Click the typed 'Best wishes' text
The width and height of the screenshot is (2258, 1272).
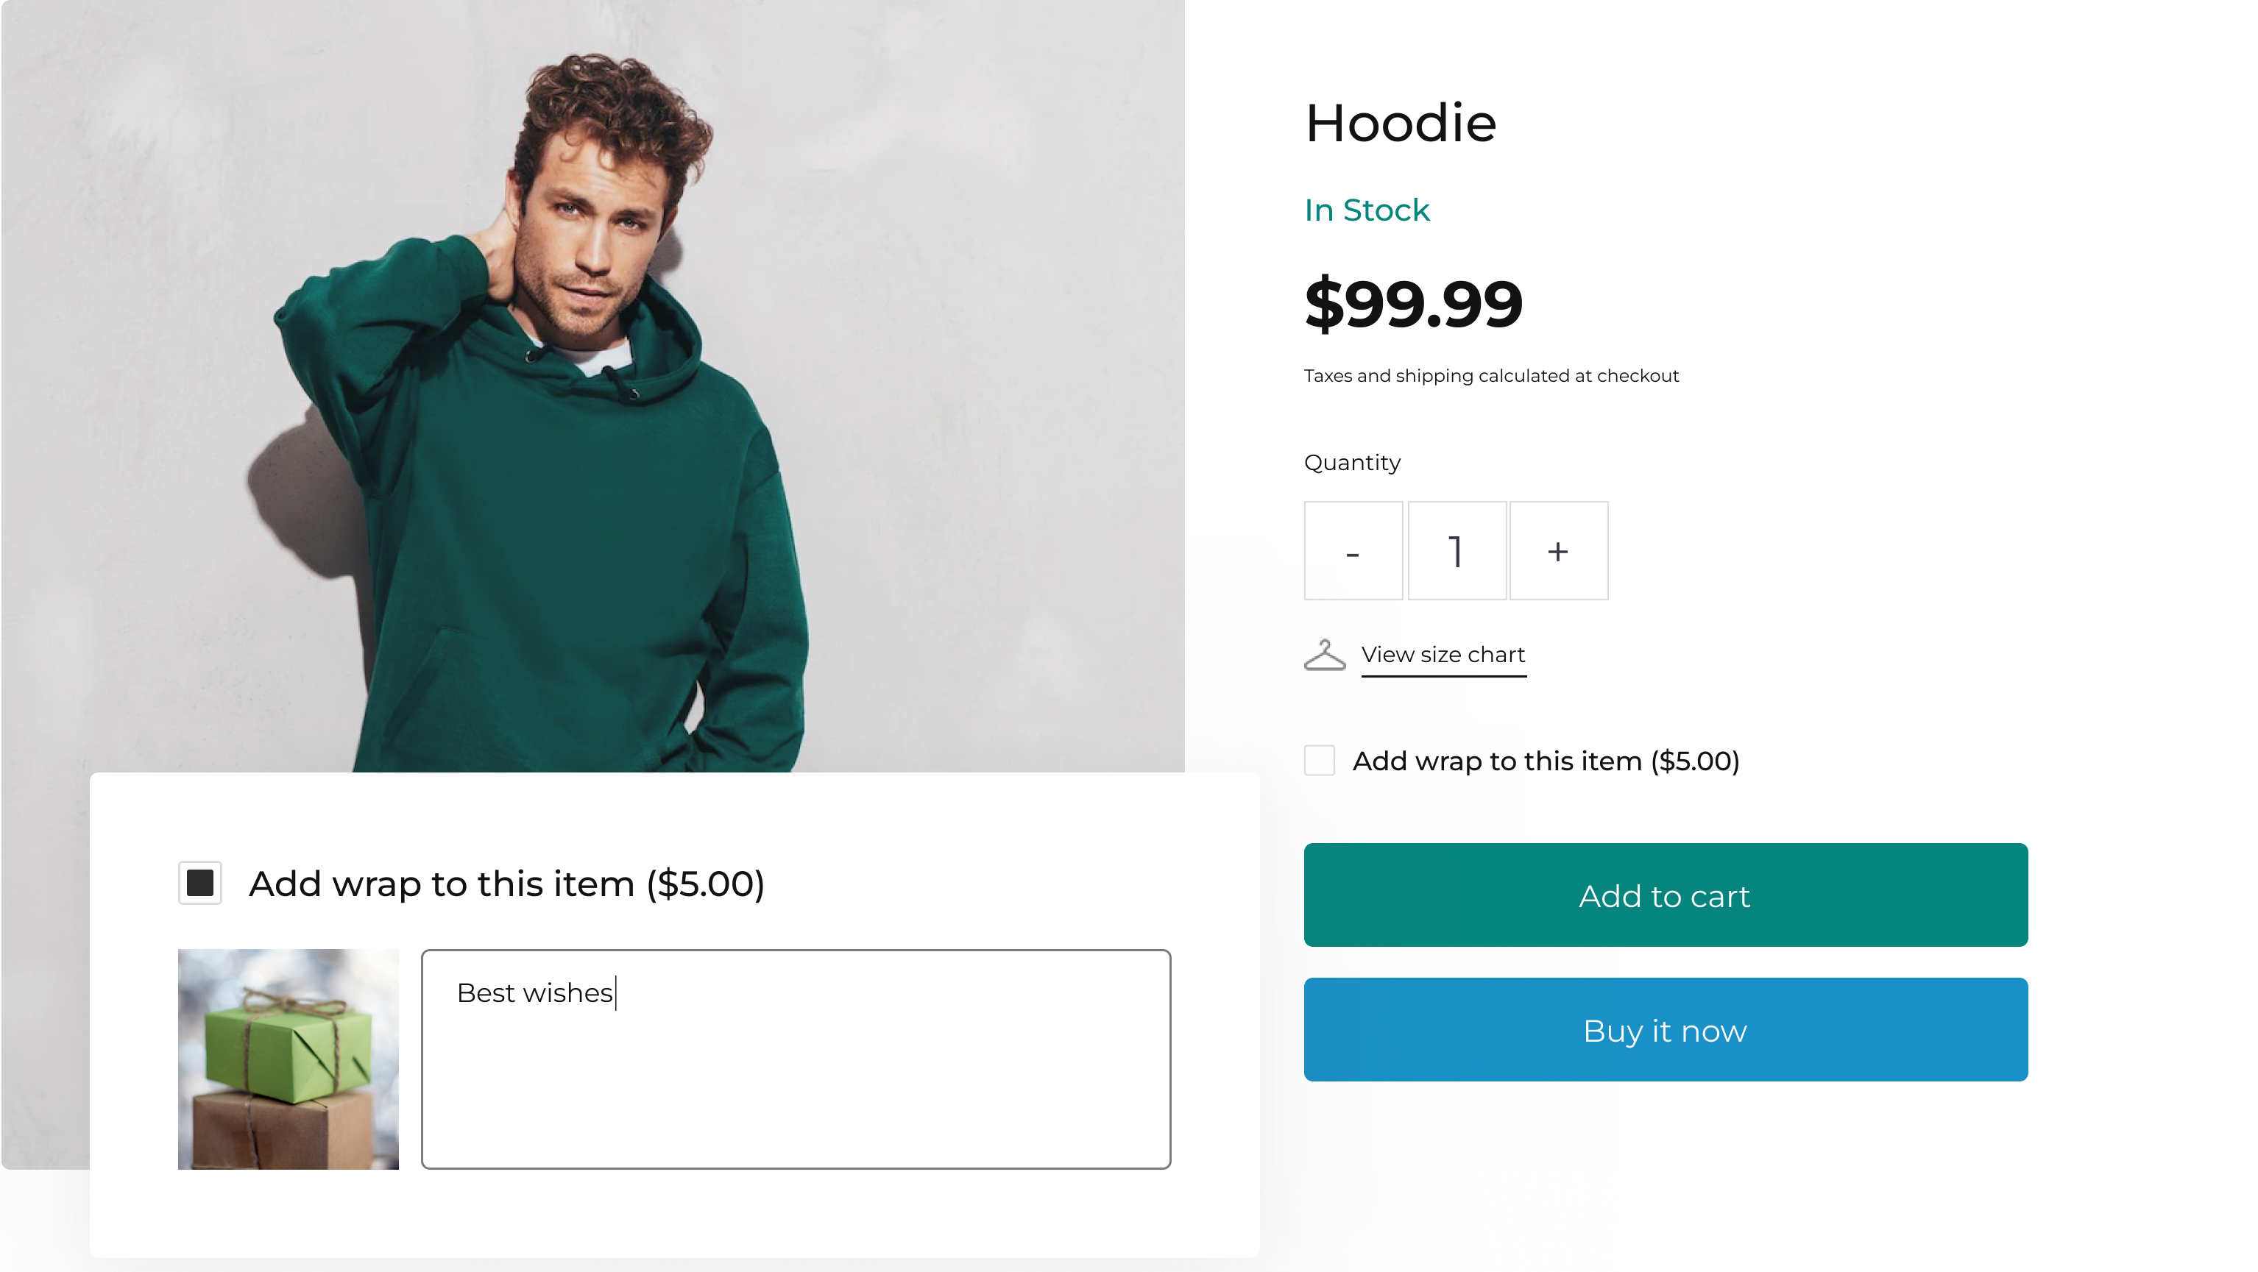(x=535, y=993)
